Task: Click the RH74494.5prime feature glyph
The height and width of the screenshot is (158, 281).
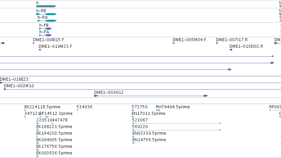Action: point(158,110)
